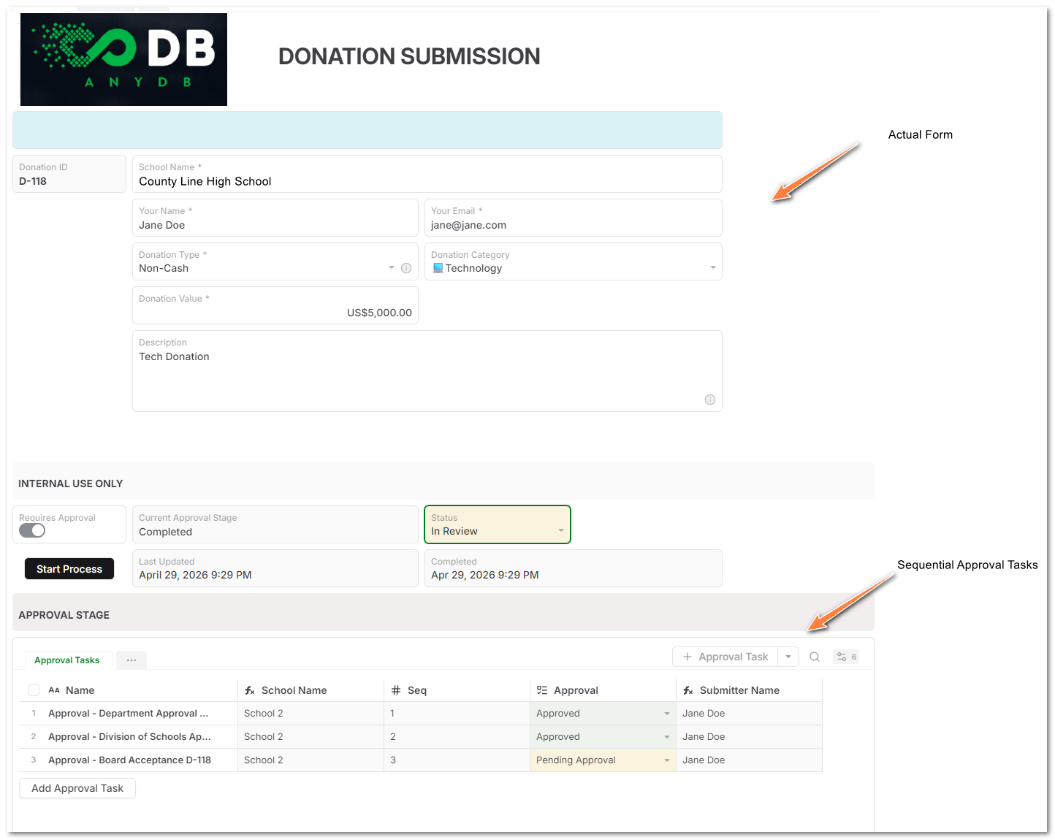The width and height of the screenshot is (1055, 840).
Task: Click the formula icon in School Name column header
Action: coord(250,690)
